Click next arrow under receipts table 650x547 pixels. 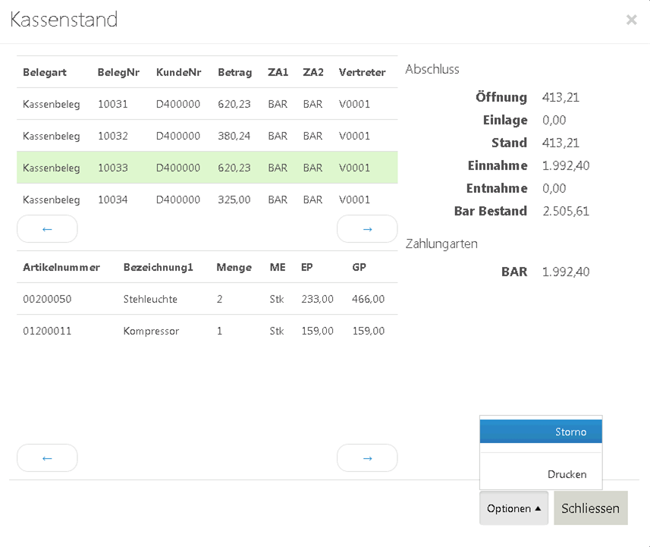click(x=367, y=228)
